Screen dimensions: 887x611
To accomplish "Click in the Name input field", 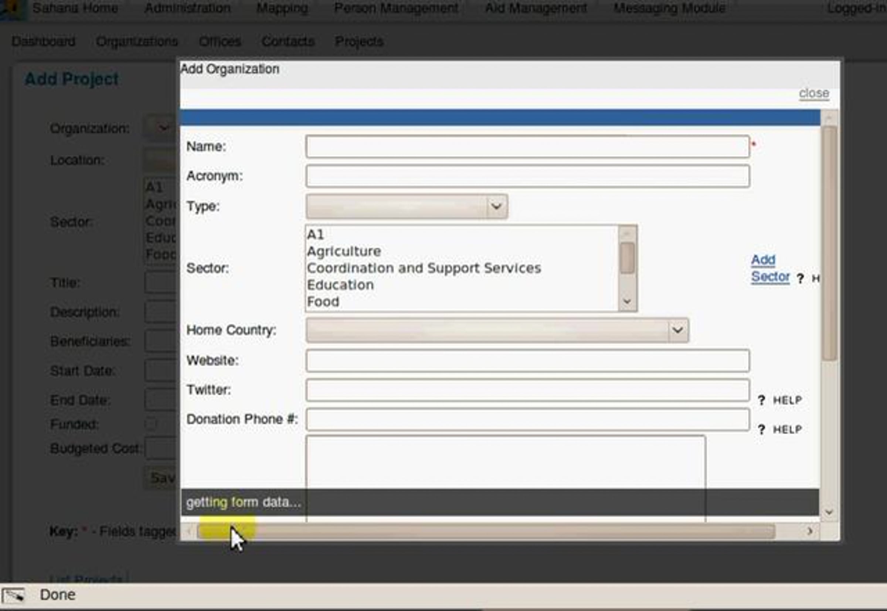I will 527,146.
